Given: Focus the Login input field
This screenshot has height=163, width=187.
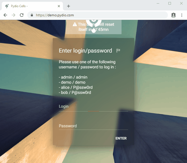Looking at the screenshot, I should pyautogui.click(x=93, y=107).
